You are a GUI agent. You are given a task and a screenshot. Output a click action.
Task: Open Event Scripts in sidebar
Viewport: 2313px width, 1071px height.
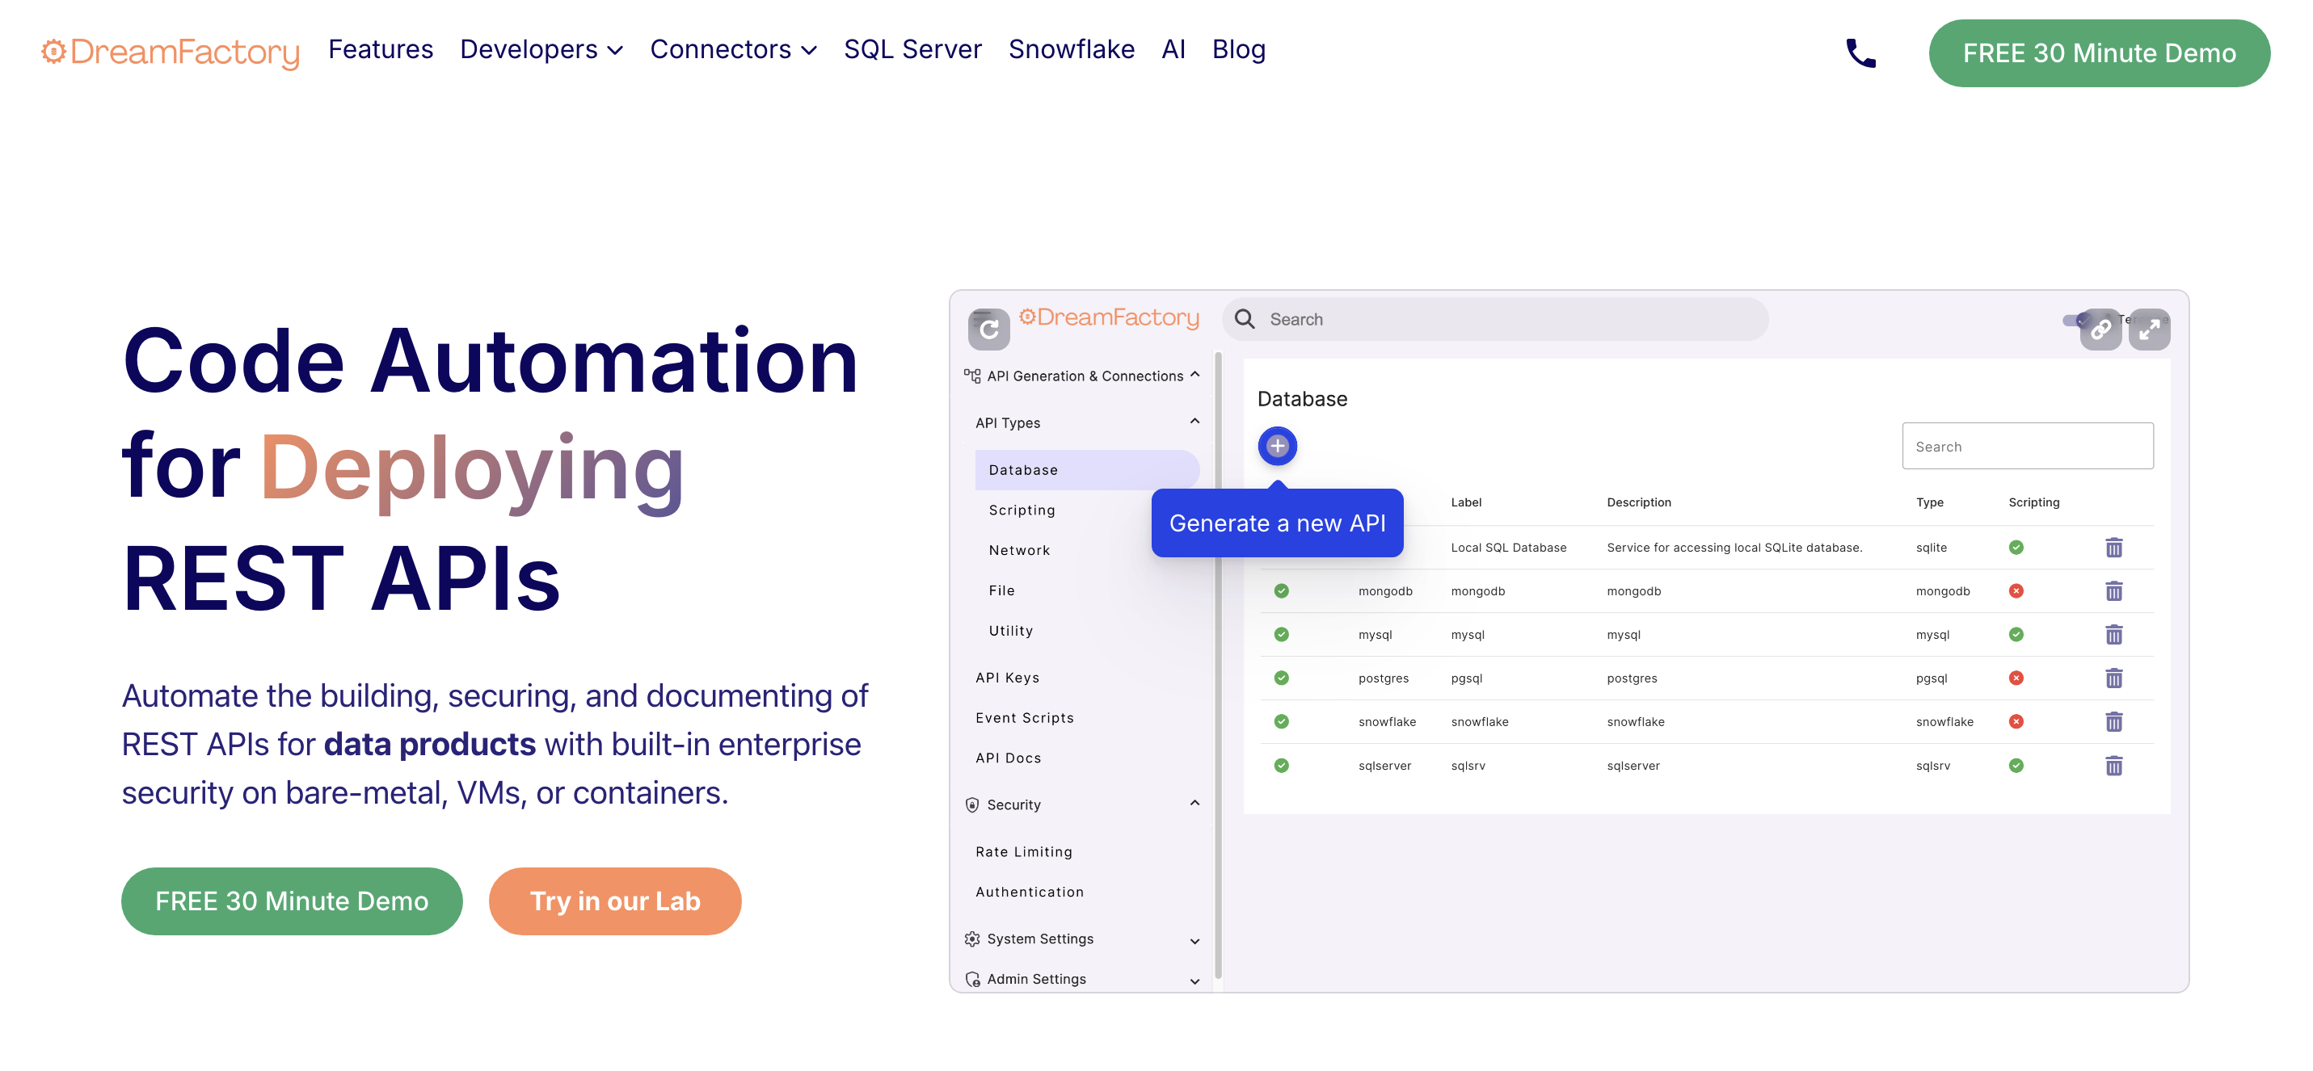[x=1025, y=718]
